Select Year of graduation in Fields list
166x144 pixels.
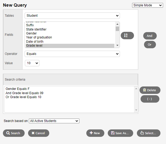[x=70, y=37]
